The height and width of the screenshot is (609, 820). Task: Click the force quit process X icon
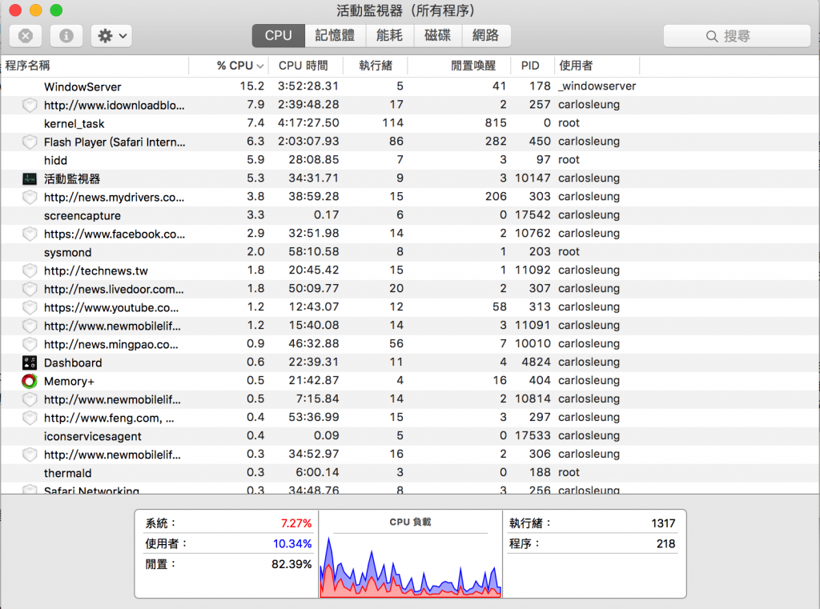(26, 36)
